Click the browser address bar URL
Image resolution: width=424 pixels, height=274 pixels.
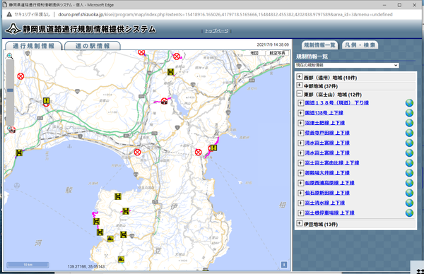pyautogui.click(x=225, y=15)
